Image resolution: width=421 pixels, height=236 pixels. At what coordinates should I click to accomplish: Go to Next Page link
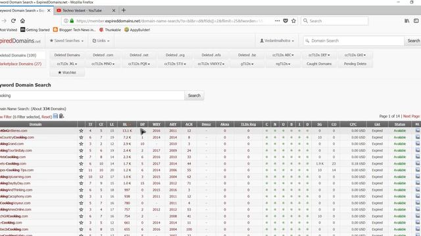411,116
